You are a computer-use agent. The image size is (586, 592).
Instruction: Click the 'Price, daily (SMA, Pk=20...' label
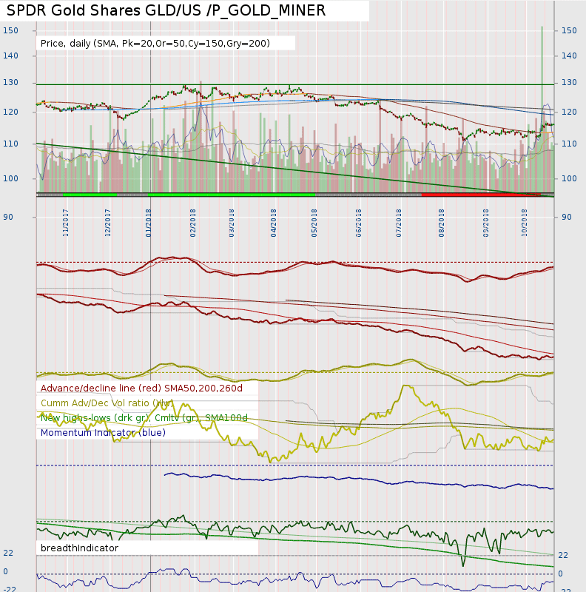(x=155, y=44)
